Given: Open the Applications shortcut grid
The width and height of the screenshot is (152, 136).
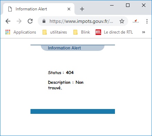Looking at the screenshot, I should (21, 32).
